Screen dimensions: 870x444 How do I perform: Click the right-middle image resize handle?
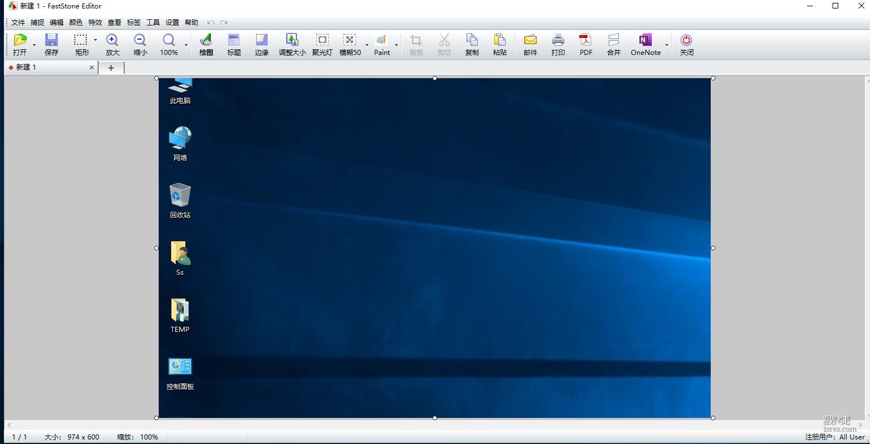tap(713, 248)
